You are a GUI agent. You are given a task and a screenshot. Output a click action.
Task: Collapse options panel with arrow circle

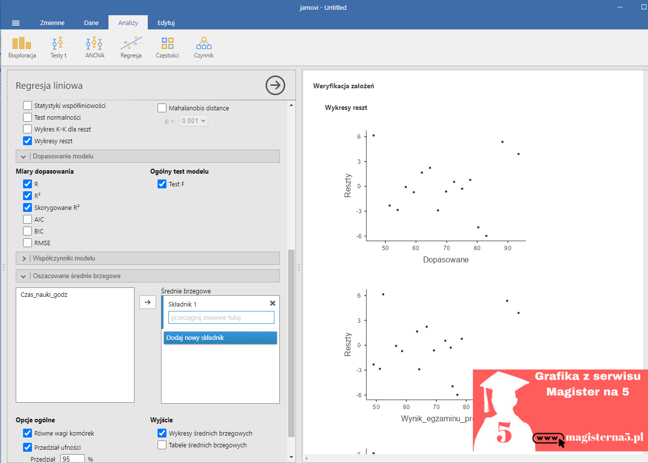point(275,85)
